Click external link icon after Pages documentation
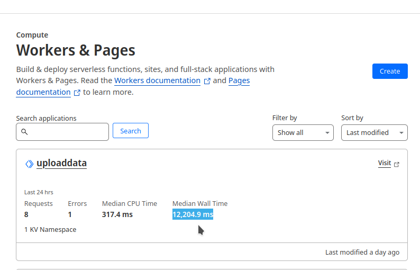This screenshot has width=420, height=270. pyautogui.click(x=77, y=93)
